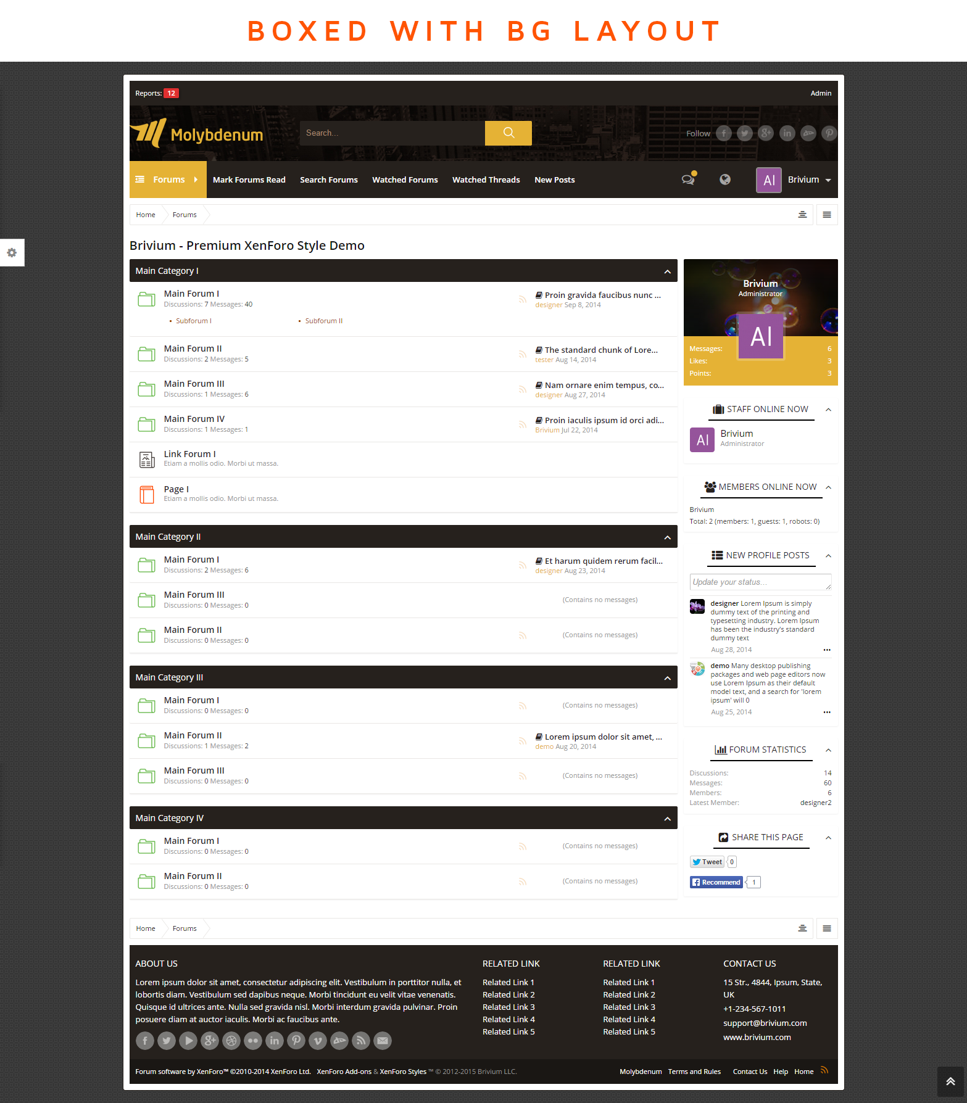
Task: Open the Google Plus follow icon in the header
Action: [766, 133]
